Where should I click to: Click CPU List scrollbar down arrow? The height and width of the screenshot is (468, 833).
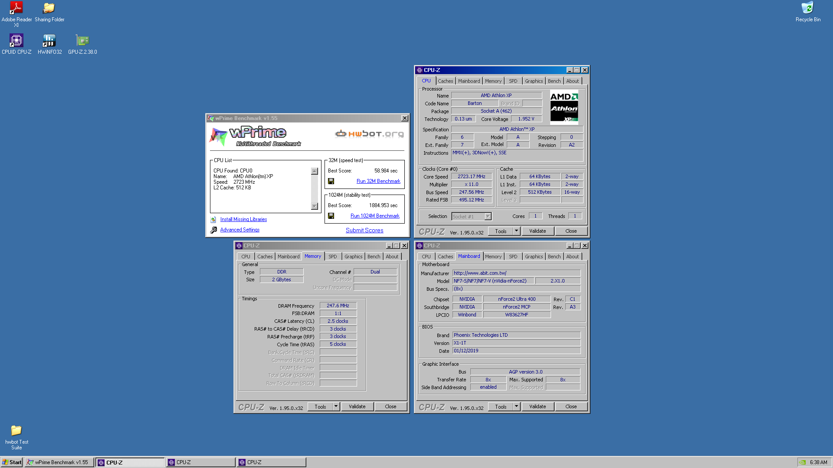[315, 206]
